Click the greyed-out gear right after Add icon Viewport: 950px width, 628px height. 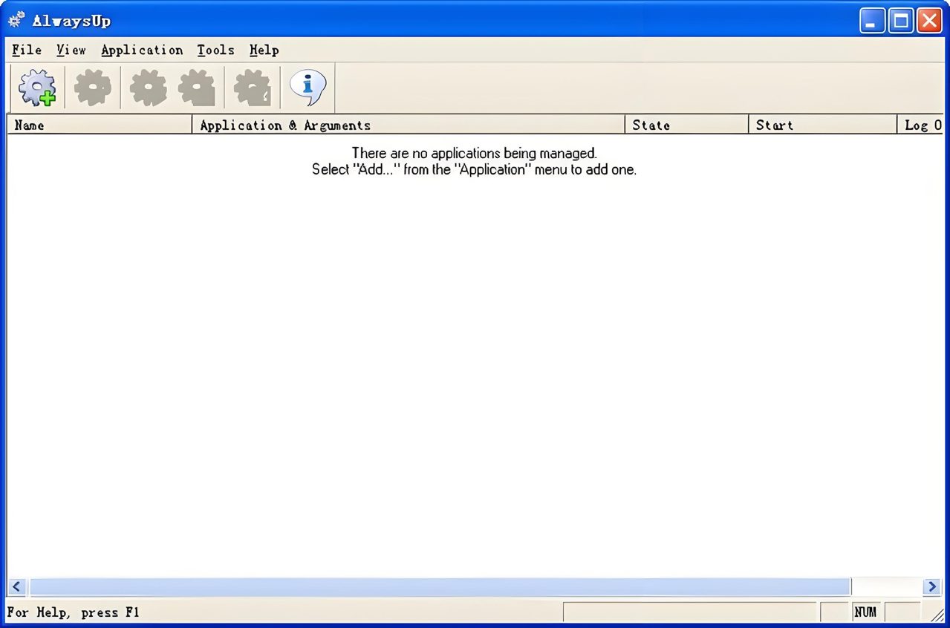point(93,88)
